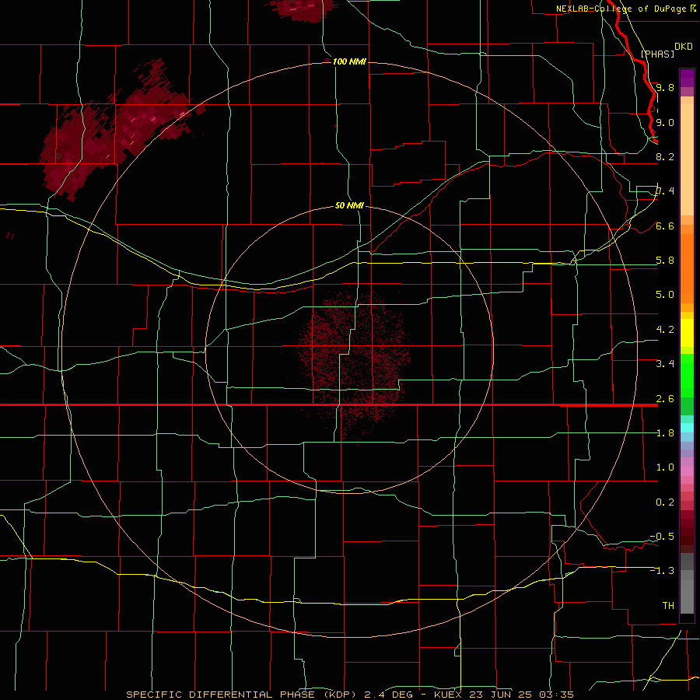Click the 9.8 value on the color scale

coord(665,87)
